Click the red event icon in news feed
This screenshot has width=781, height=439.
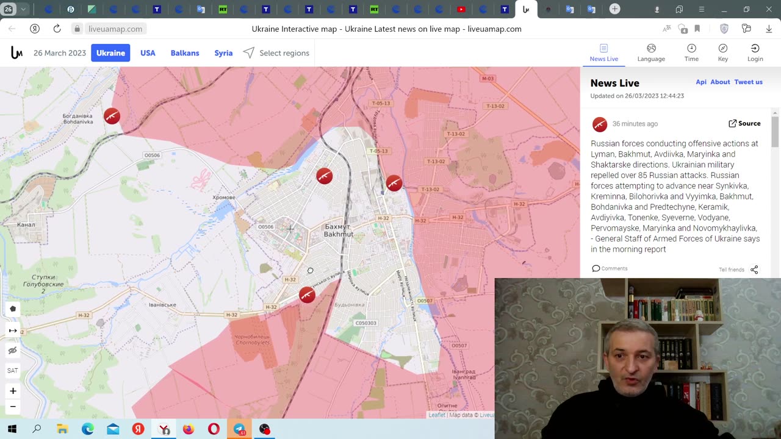click(x=600, y=124)
